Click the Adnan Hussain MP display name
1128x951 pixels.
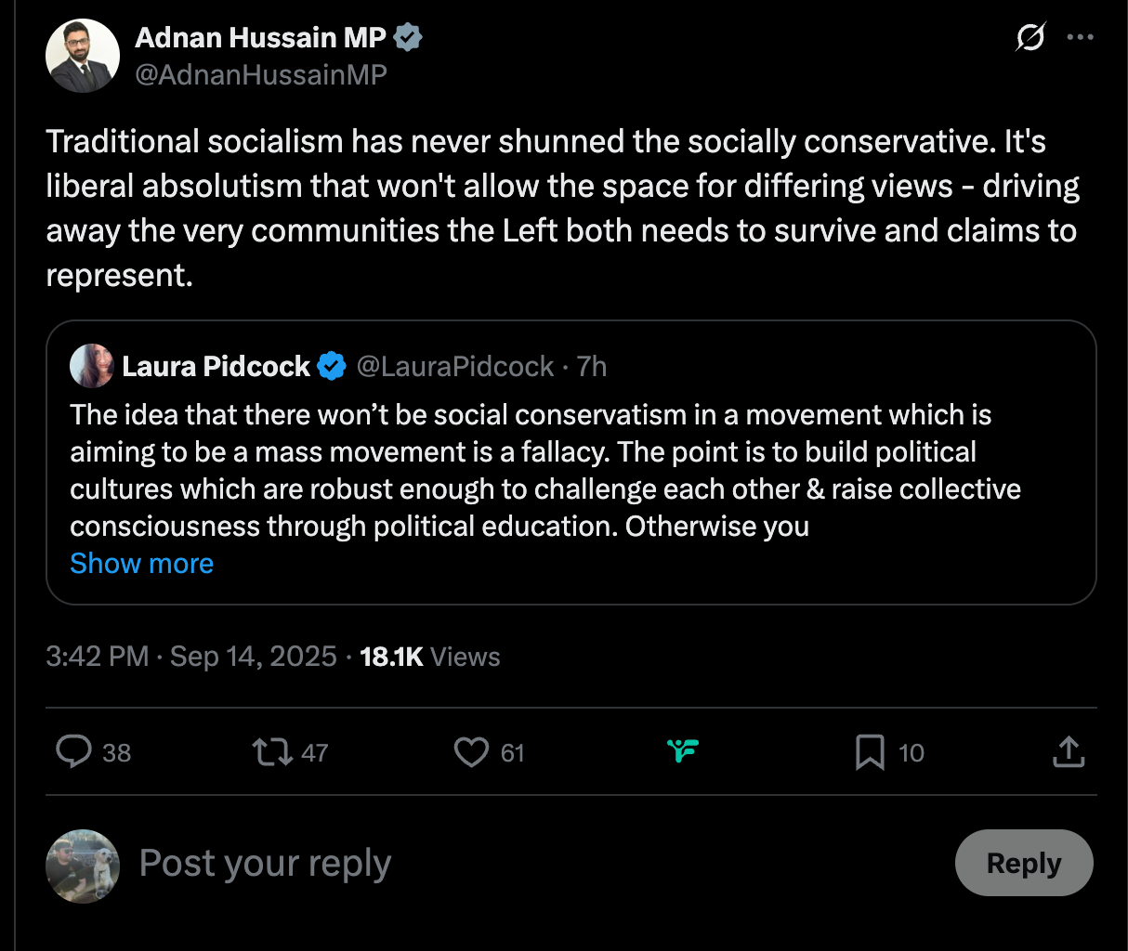[x=260, y=37]
